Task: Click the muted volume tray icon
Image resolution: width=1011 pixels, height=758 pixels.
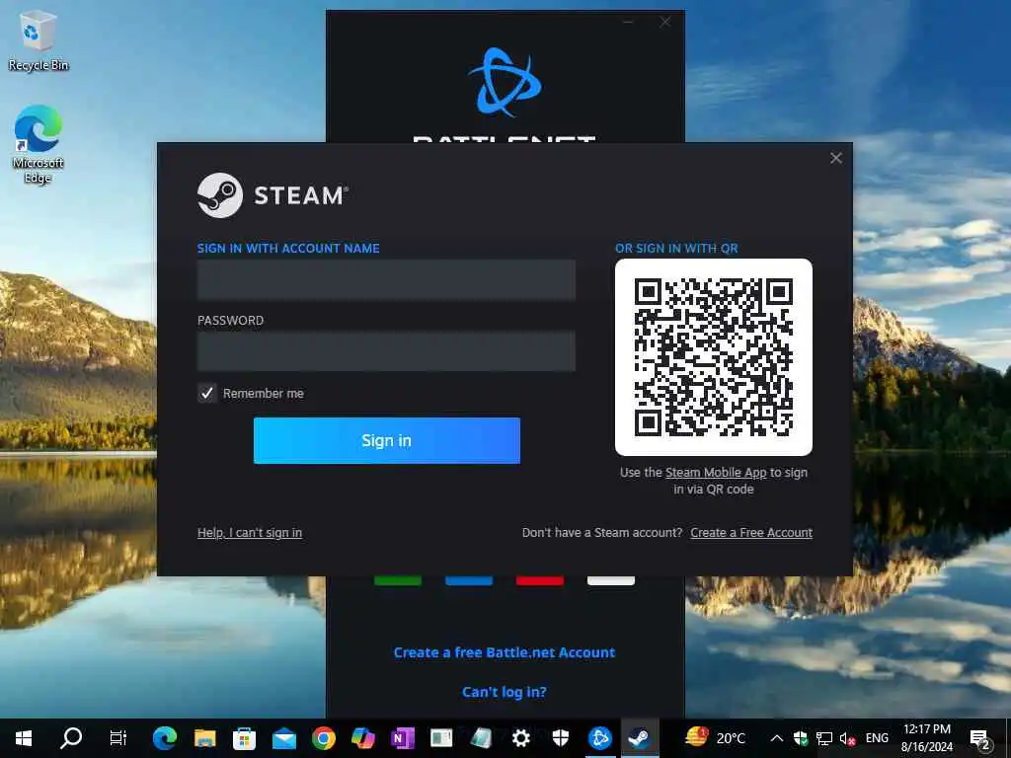Action: [x=847, y=738]
